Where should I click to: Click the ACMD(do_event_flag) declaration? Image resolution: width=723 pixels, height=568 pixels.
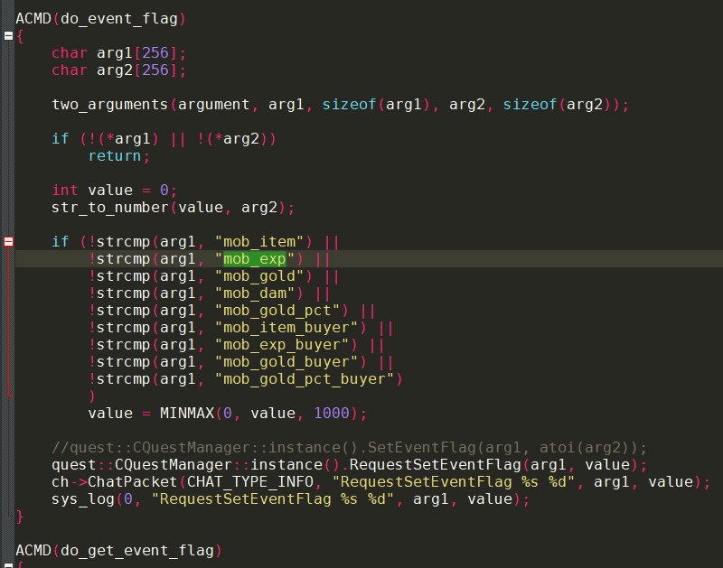tap(100, 19)
